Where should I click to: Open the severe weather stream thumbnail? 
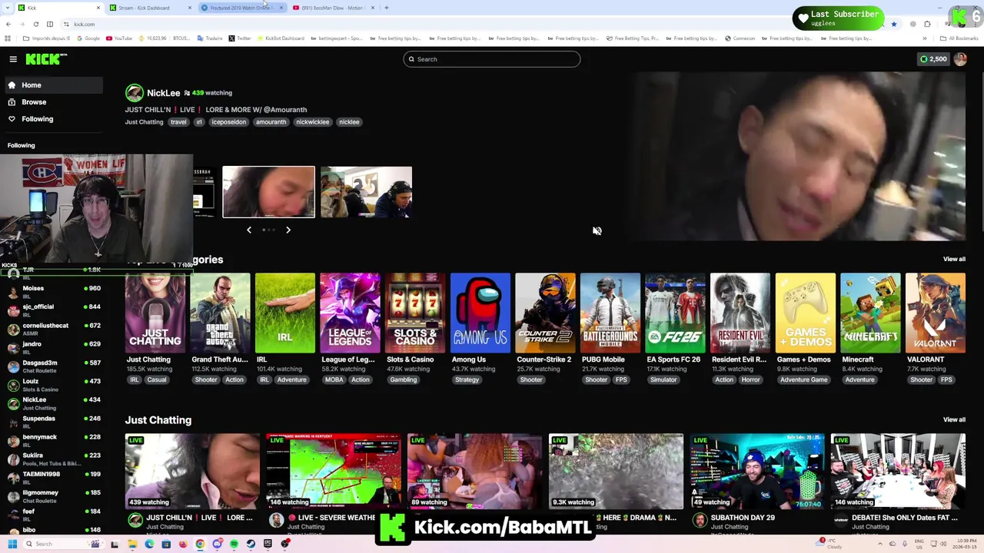334,471
